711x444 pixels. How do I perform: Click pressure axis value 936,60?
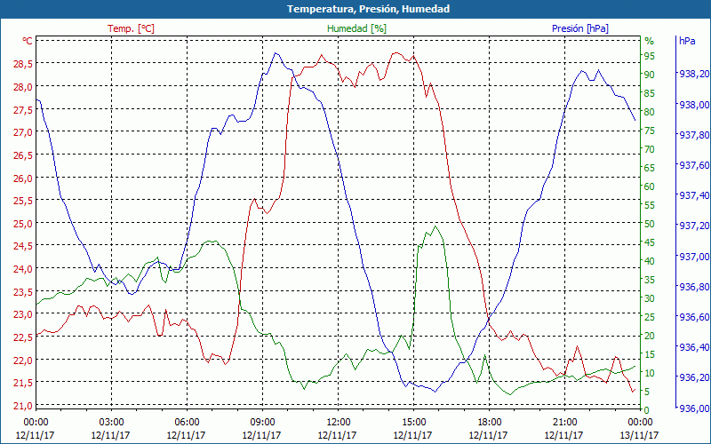[x=694, y=317]
